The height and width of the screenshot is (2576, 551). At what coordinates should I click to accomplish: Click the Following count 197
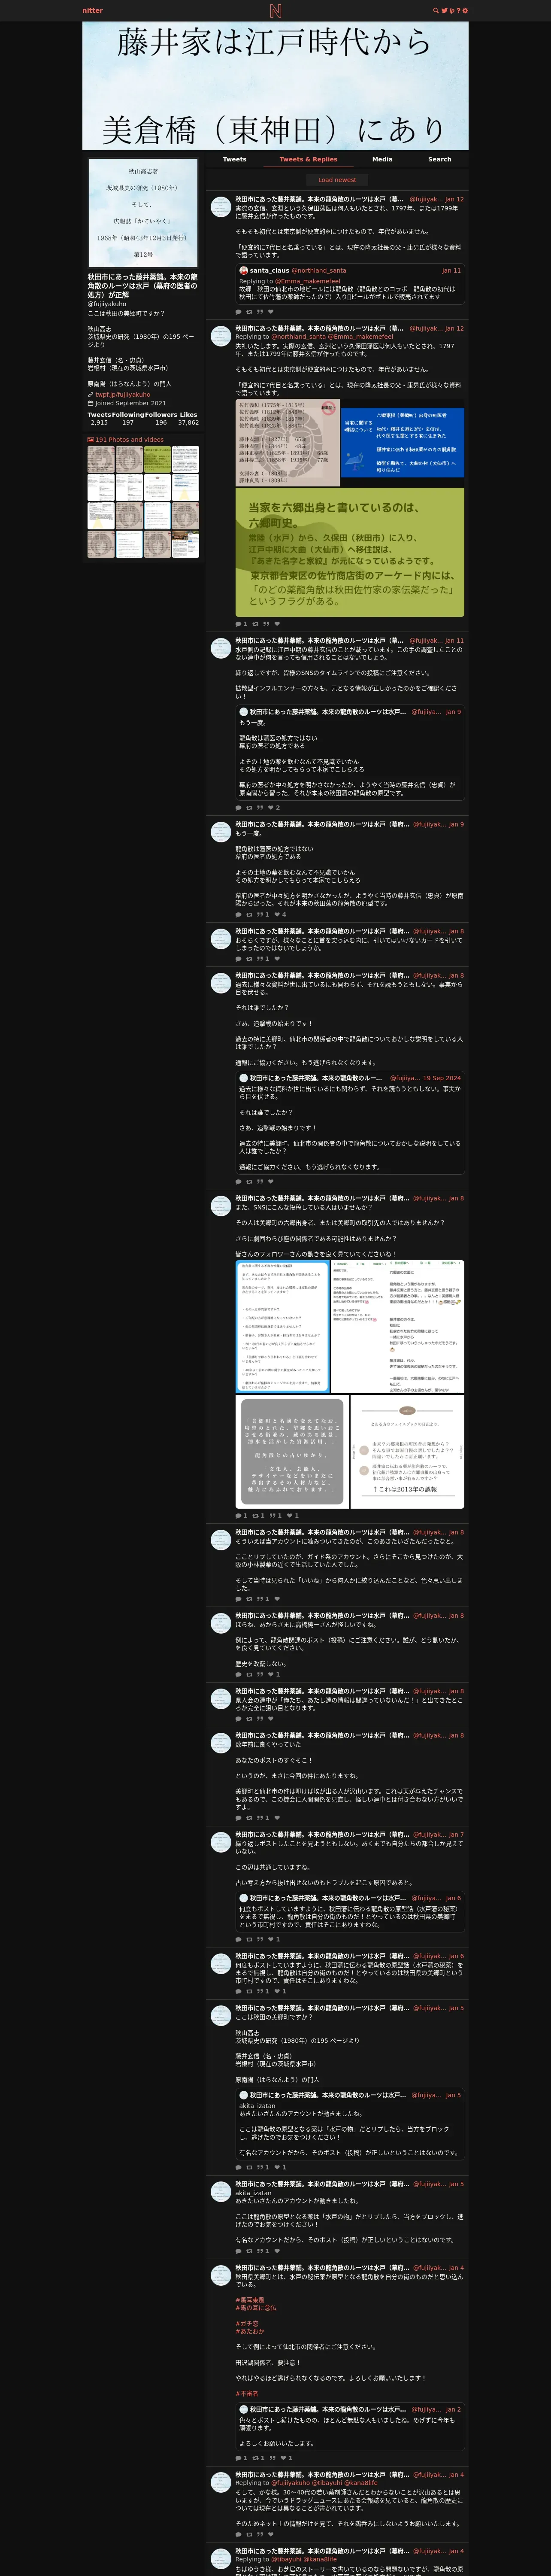coord(128,423)
